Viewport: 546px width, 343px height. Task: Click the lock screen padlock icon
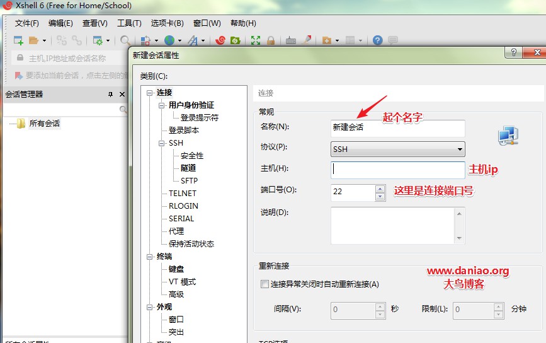tap(271, 40)
